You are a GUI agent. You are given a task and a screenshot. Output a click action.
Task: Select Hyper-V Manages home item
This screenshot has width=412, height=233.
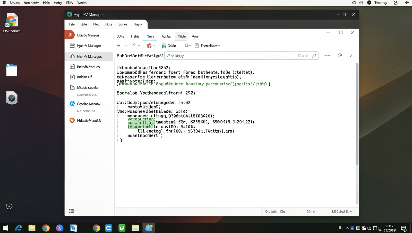pyautogui.click(x=89, y=56)
